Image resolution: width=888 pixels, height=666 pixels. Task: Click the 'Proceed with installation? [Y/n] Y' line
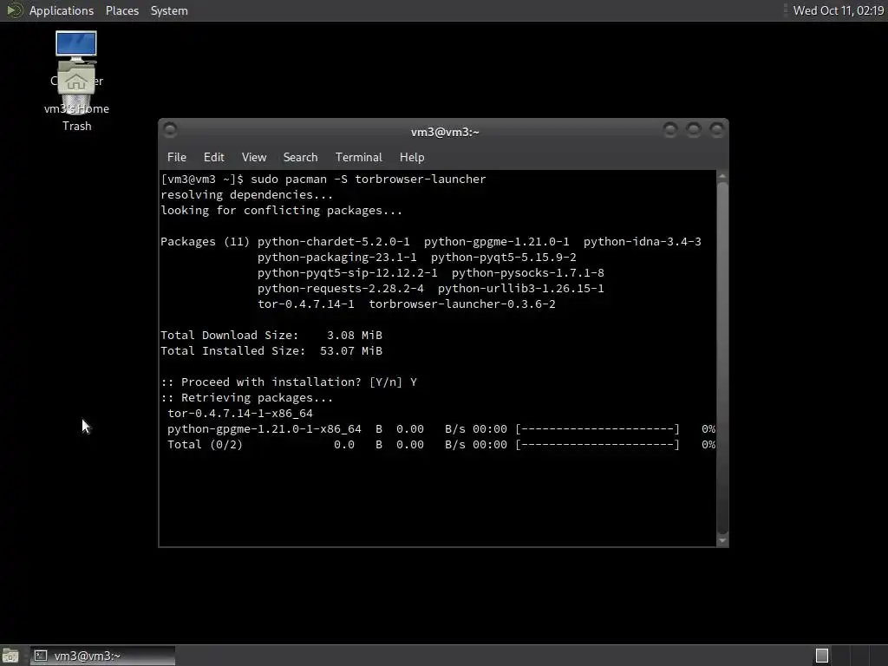click(289, 382)
